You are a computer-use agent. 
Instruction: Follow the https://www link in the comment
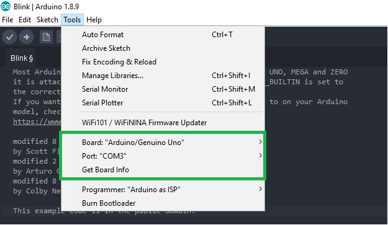click(x=37, y=121)
